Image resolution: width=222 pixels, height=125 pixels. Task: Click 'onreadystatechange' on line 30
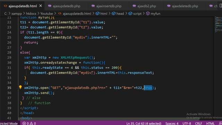59,62
